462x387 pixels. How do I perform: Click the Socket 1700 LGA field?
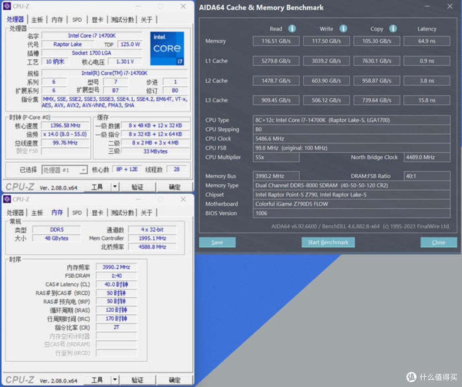(92, 53)
